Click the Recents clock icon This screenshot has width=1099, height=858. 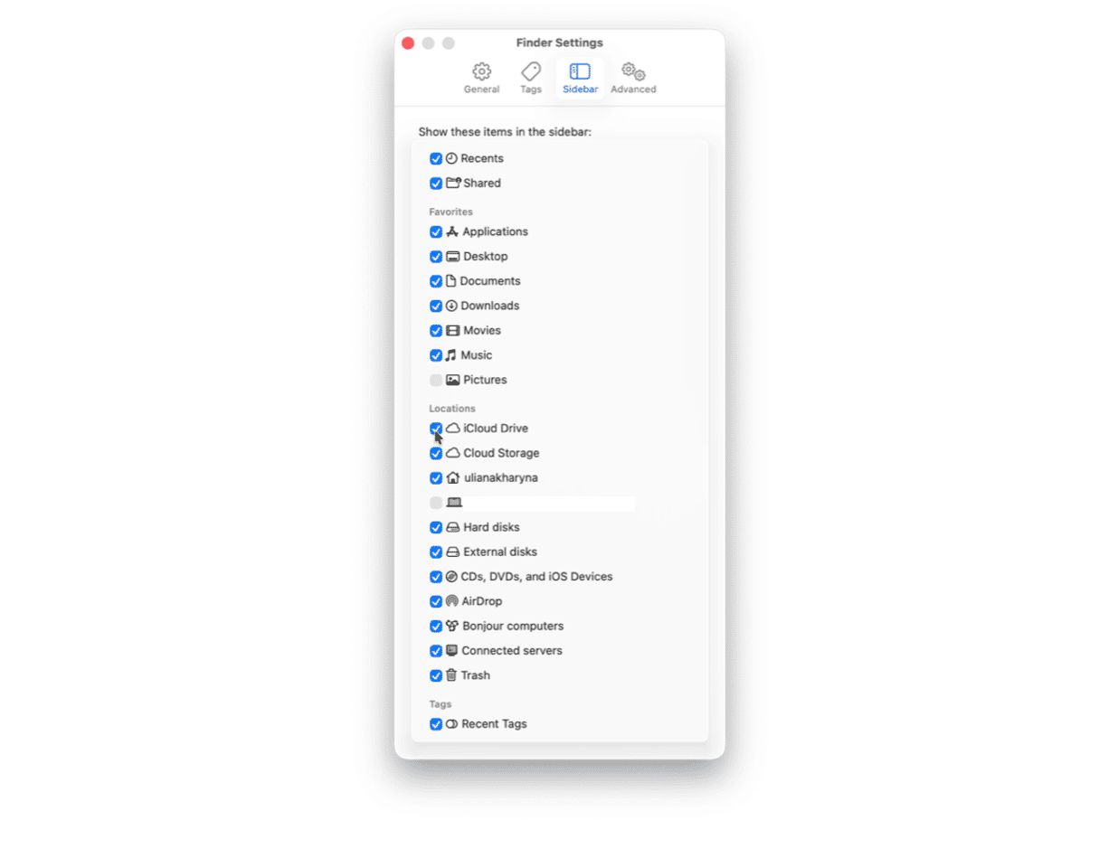[x=451, y=158]
